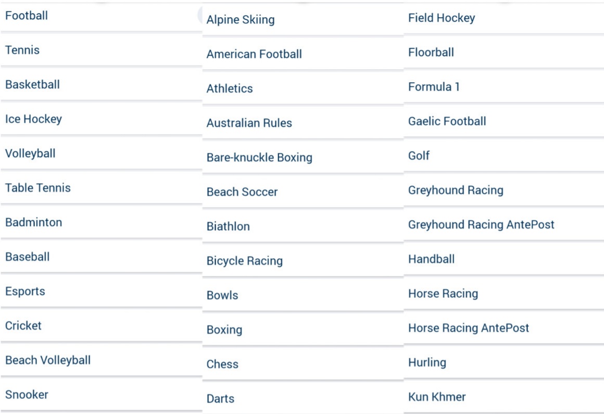Image resolution: width=604 pixels, height=414 pixels.
Task: Select Bicycle Racing from list
Action: tap(245, 260)
